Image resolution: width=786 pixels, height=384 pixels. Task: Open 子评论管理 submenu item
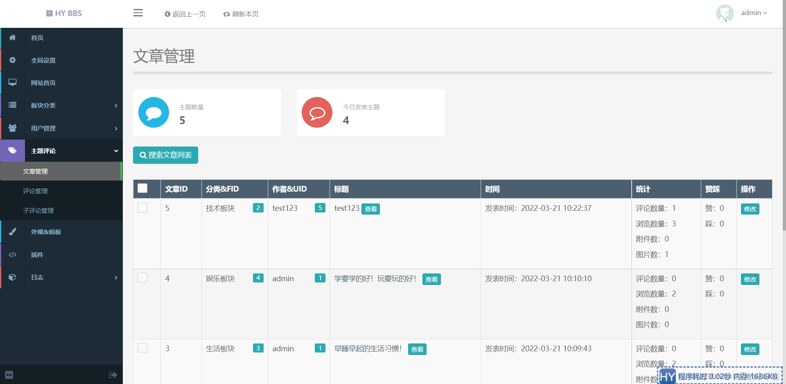(x=61, y=210)
